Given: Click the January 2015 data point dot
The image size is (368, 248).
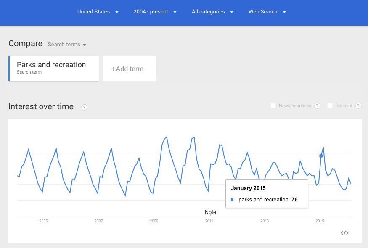Looking at the screenshot, I should click(321, 156).
